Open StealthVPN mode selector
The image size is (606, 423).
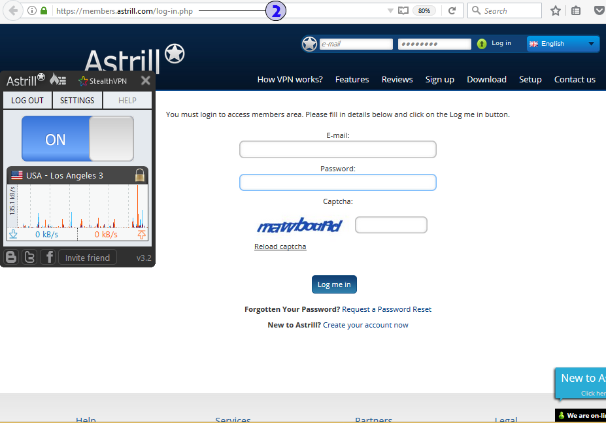103,81
